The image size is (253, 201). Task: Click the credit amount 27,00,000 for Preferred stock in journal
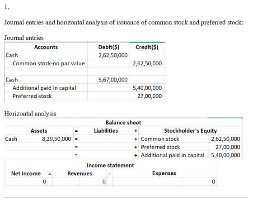pos(150,96)
